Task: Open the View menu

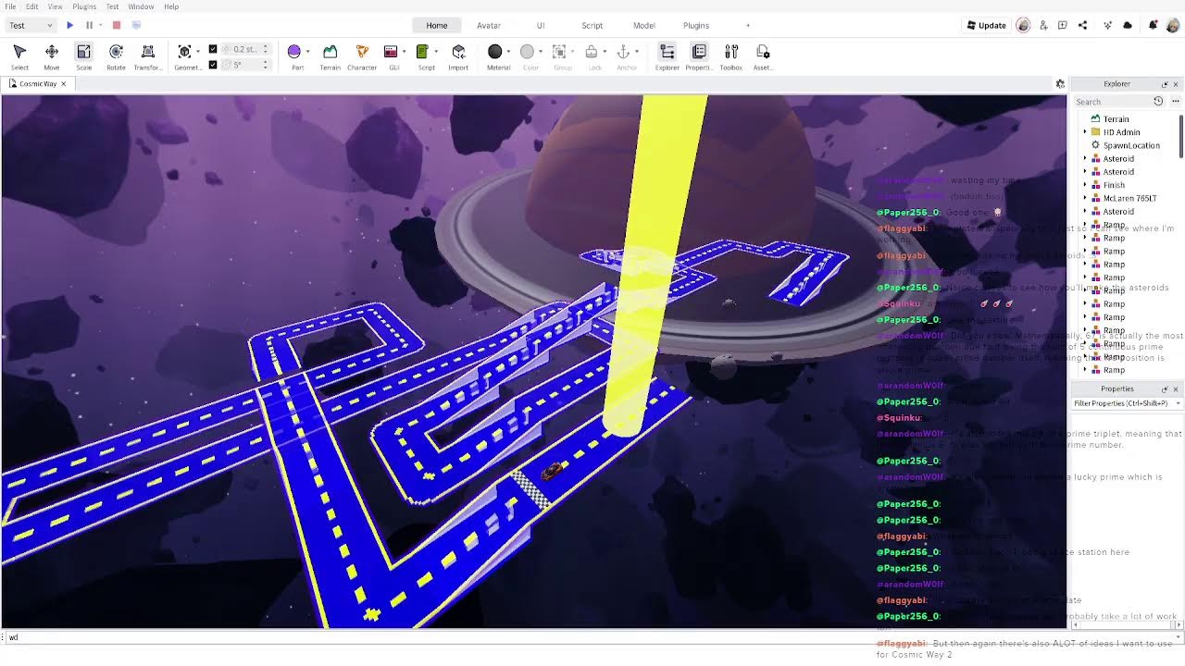Action: [56, 6]
